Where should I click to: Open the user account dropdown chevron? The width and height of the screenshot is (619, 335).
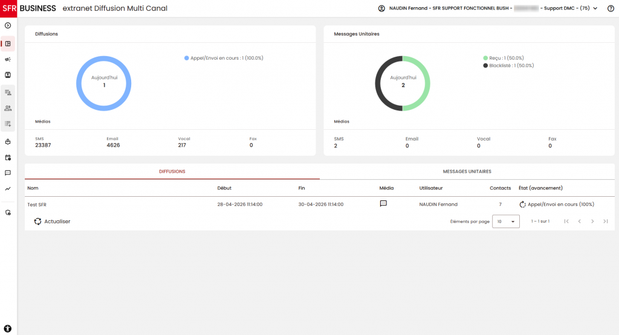[595, 8]
